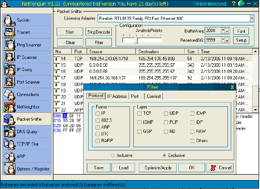Screen dimensions: 260x189
Task: Switch to the Context tab
Action: pyautogui.click(x=154, y=96)
